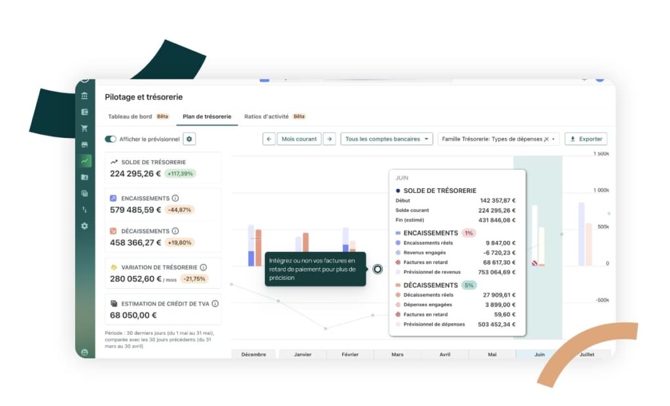This screenshot has height=406, width=670.
Task: Go to previous month with left arrow
Action: pyautogui.click(x=269, y=139)
